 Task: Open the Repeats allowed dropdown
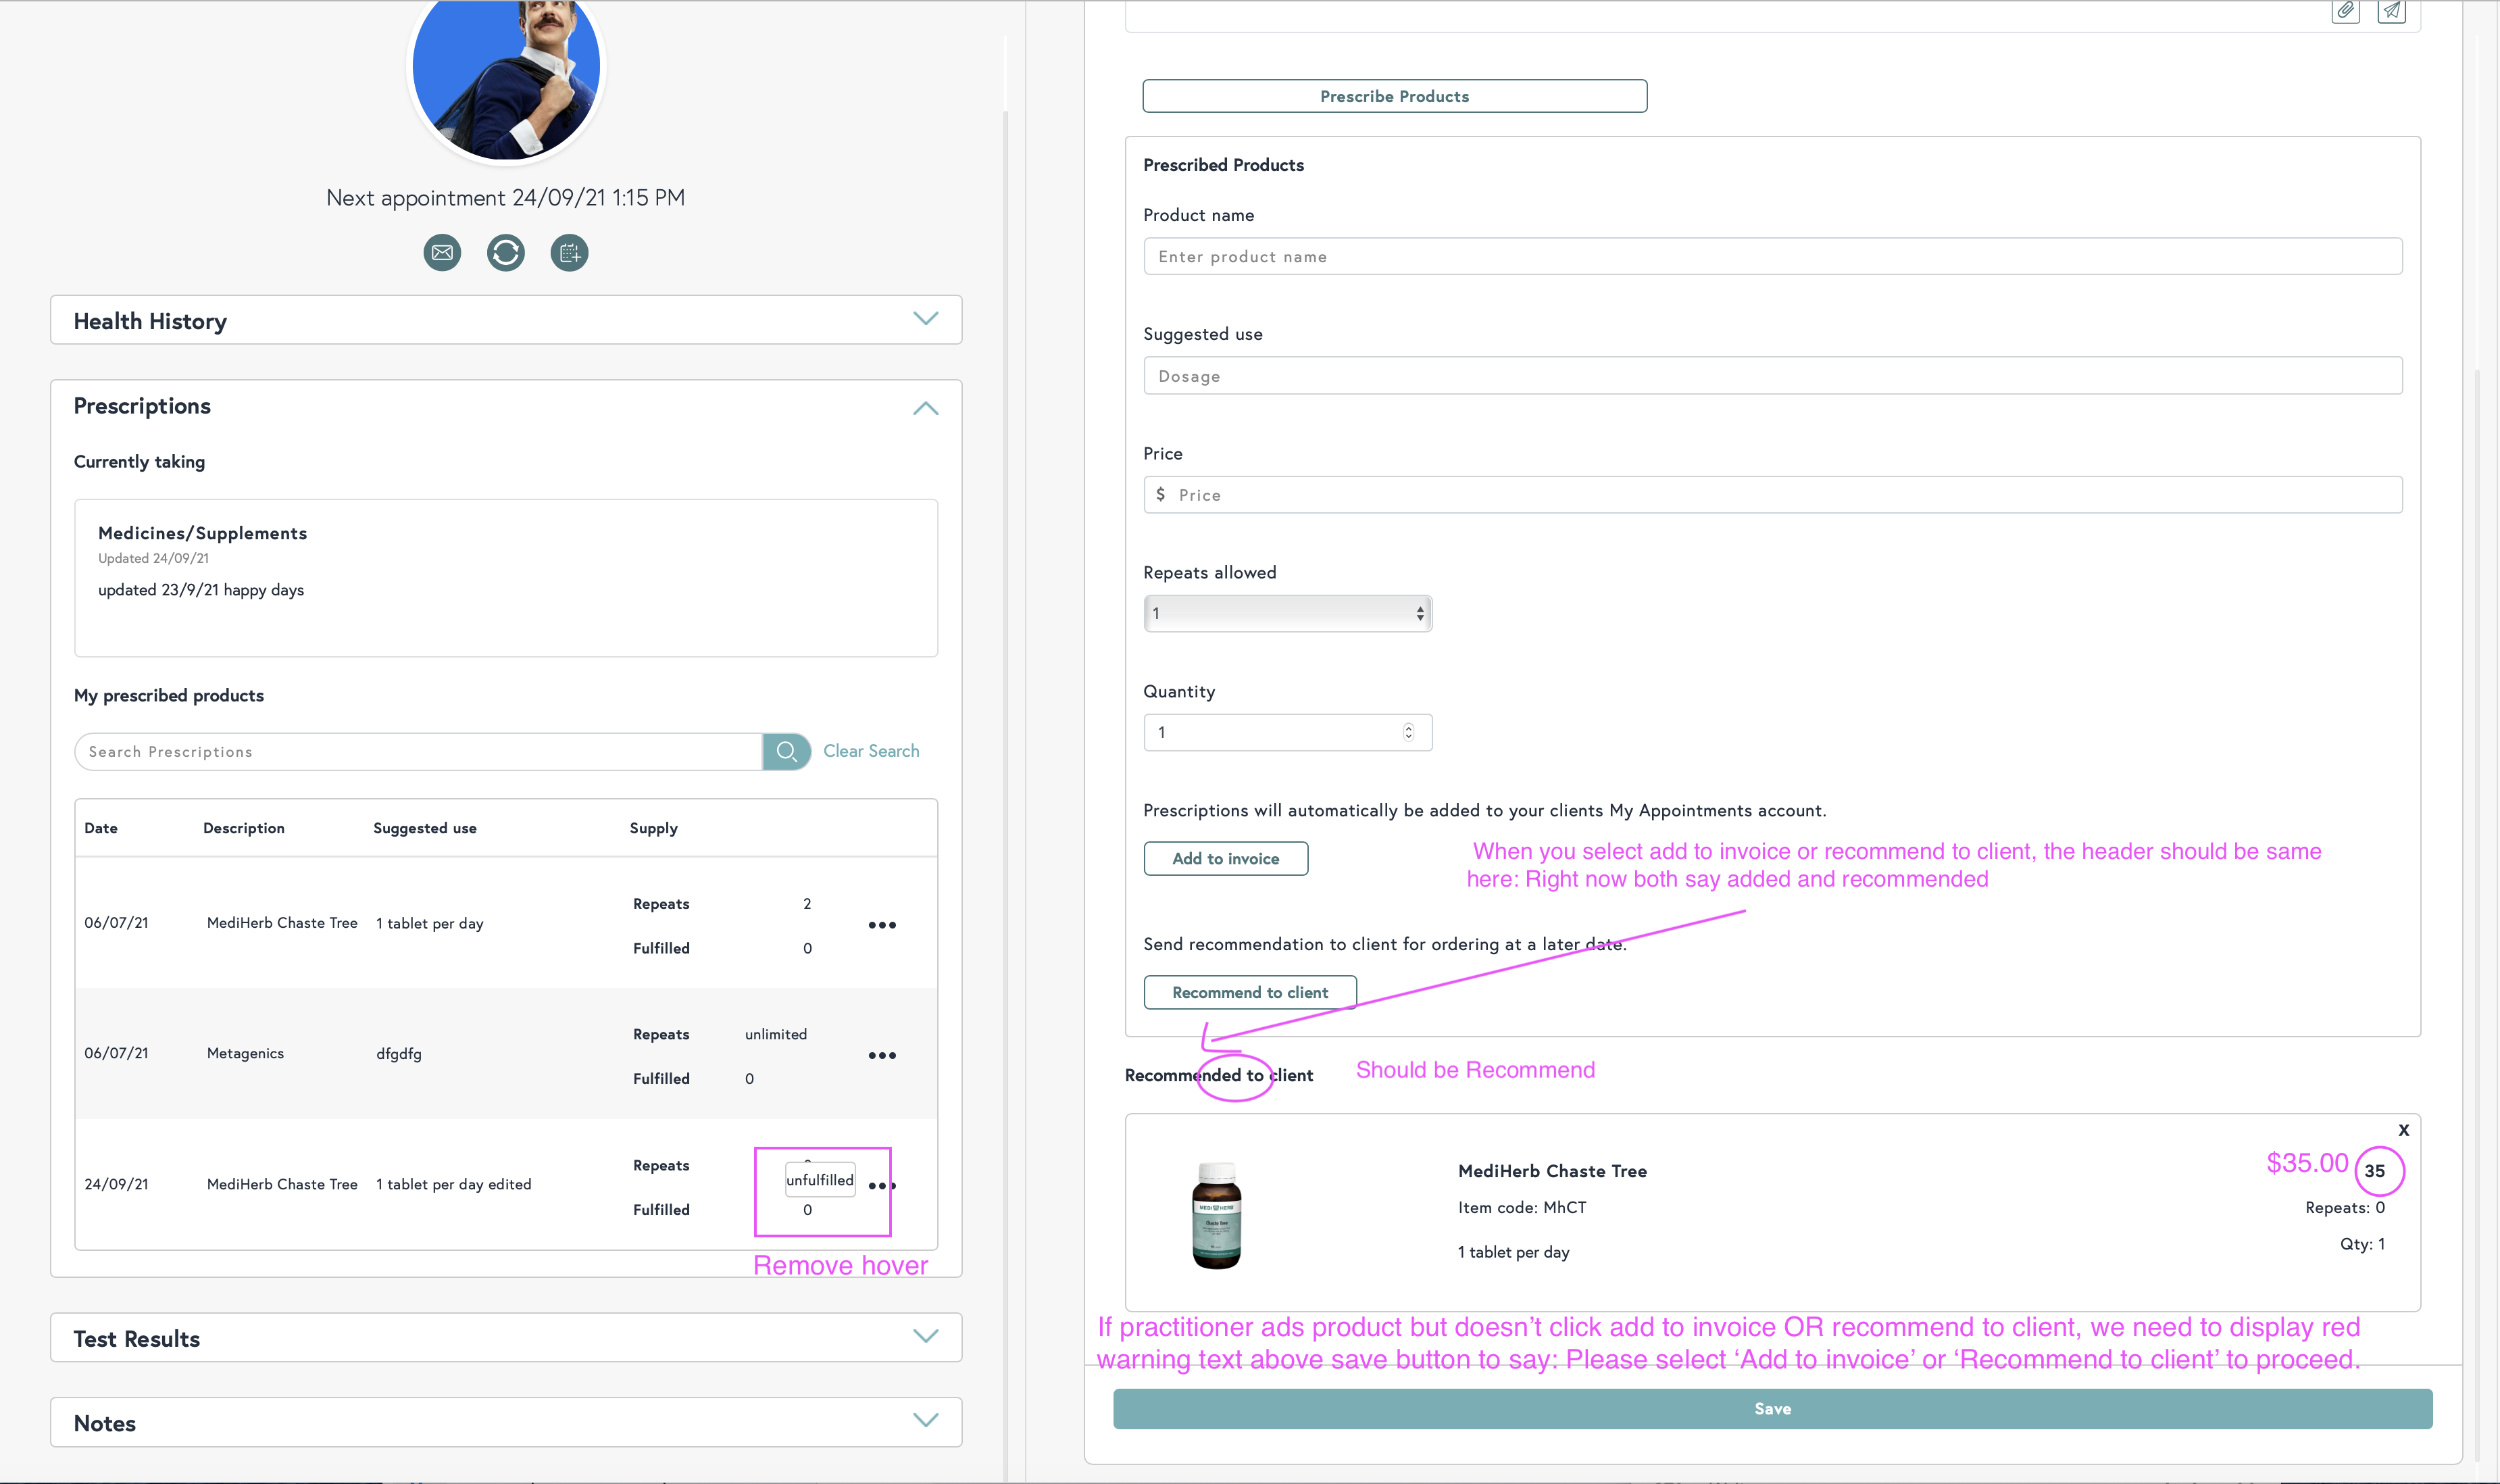click(x=1286, y=613)
